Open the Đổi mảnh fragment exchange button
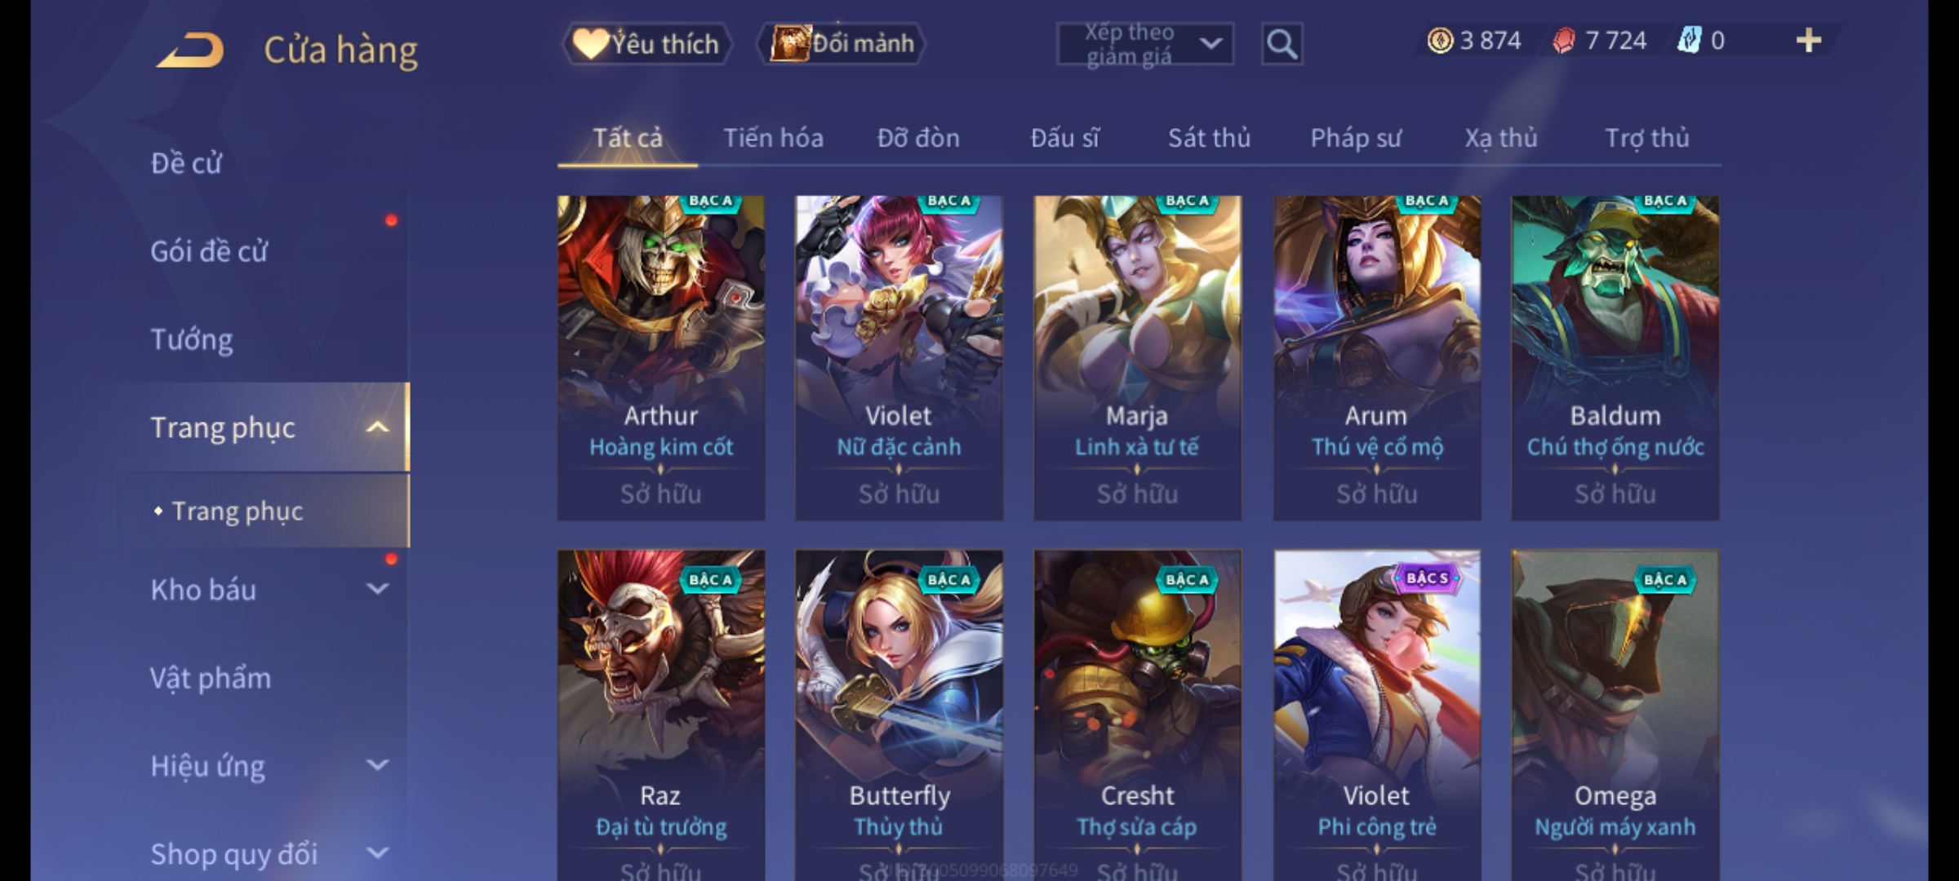Viewport: 1959px width, 881px height. (842, 43)
